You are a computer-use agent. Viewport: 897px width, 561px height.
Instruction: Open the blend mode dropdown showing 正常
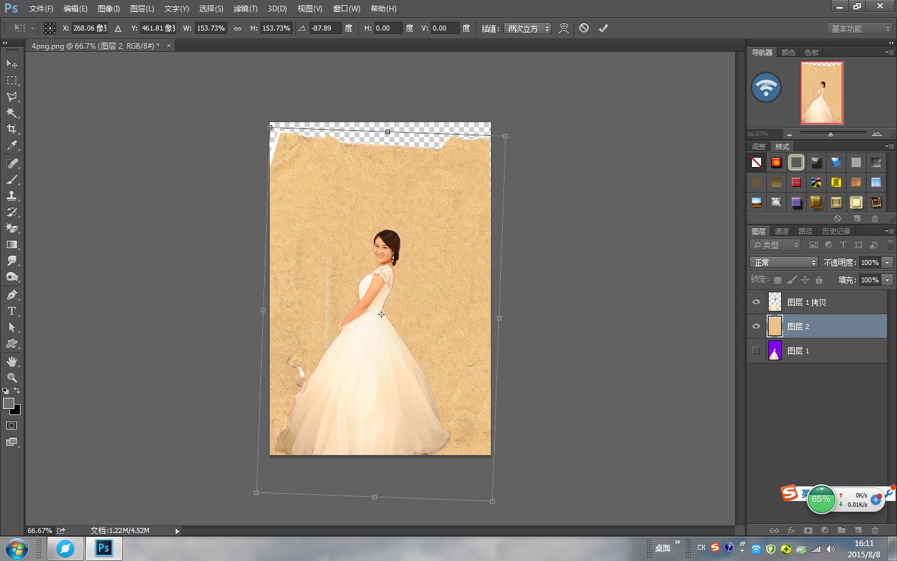click(x=783, y=262)
